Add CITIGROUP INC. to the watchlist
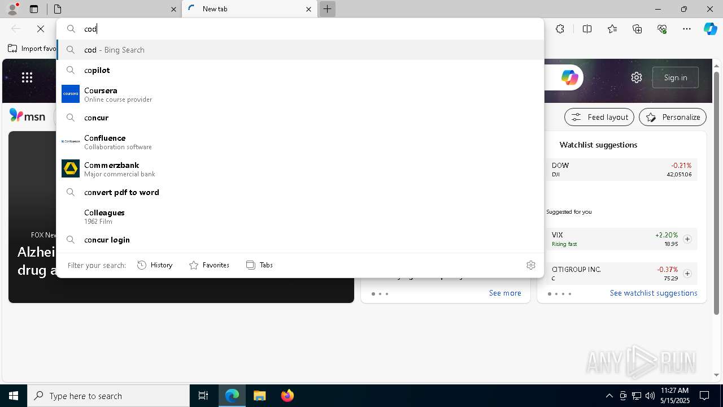This screenshot has width=723, height=407. coord(687,274)
